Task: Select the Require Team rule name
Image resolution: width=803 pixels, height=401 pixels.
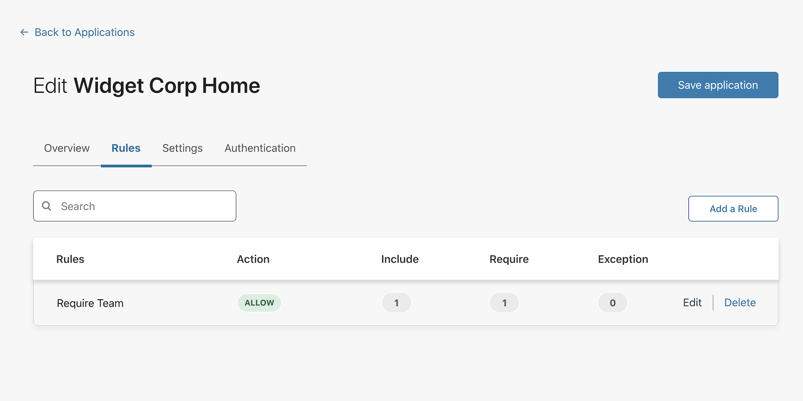Action: coord(90,303)
